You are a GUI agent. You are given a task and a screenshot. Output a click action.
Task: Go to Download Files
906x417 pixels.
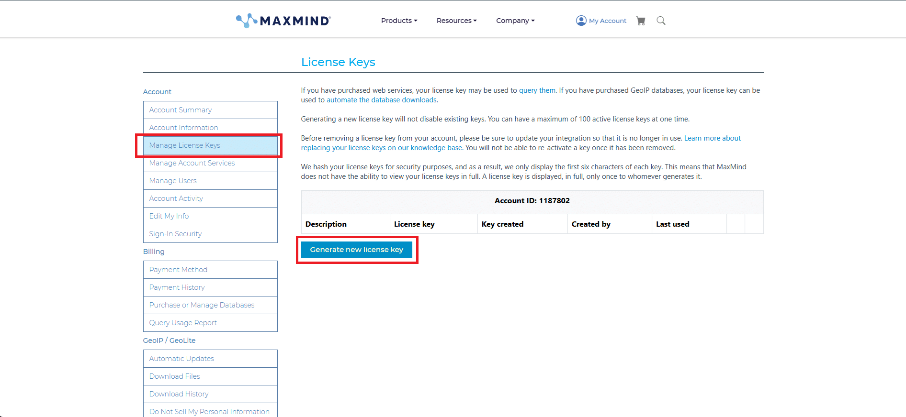point(210,376)
